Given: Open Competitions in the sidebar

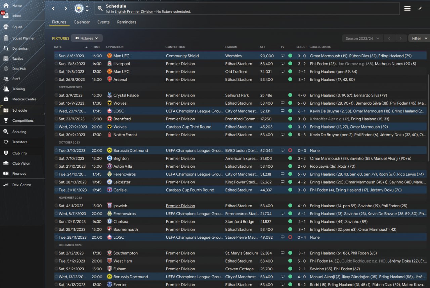Looking at the screenshot, I should [x=23, y=121].
